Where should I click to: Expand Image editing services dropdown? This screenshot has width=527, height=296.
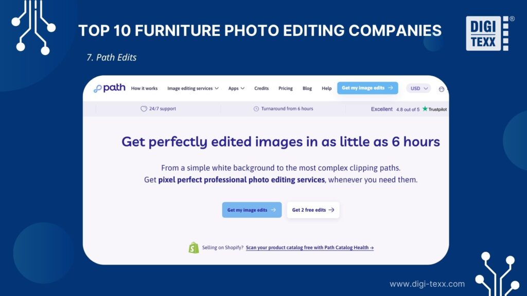click(193, 88)
